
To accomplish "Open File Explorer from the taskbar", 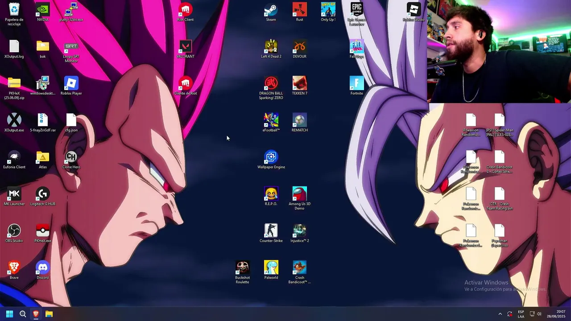I will point(49,314).
